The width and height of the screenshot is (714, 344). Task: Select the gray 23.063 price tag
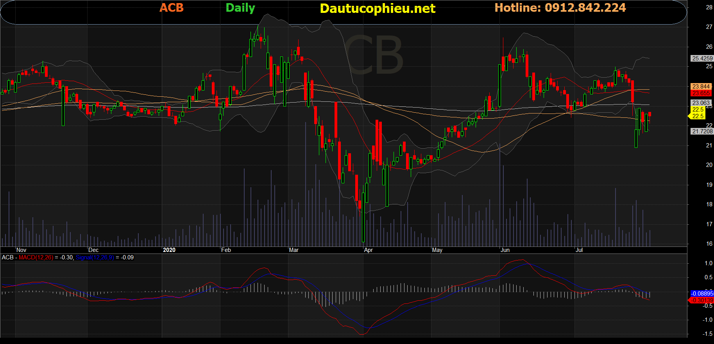coord(701,103)
